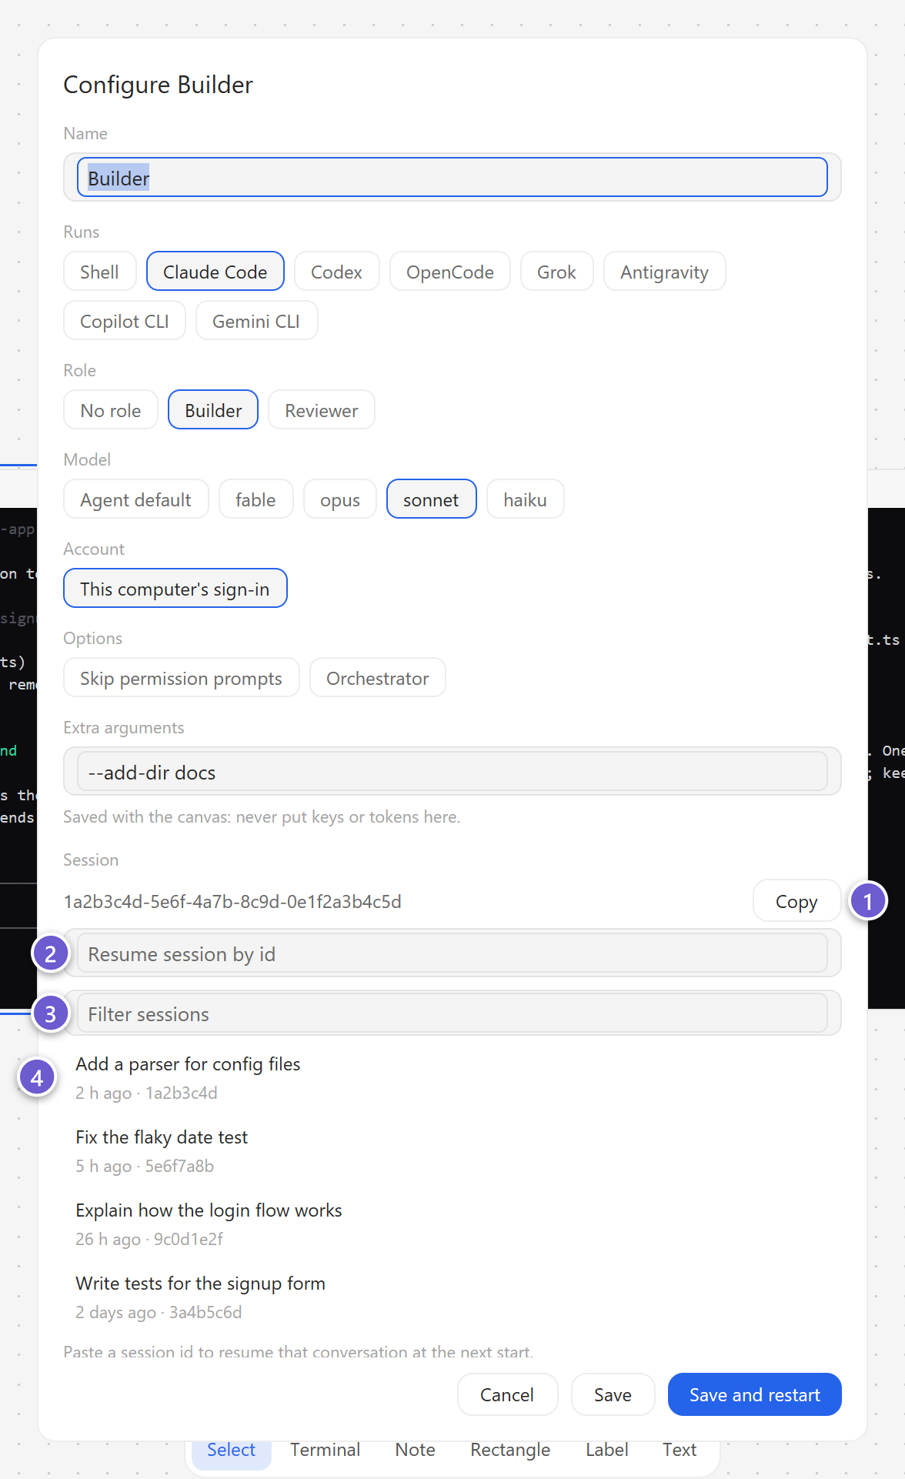Select the Codex runner option
The image size is (905, 1479).
pyautogui.click(x=336, y=272)
